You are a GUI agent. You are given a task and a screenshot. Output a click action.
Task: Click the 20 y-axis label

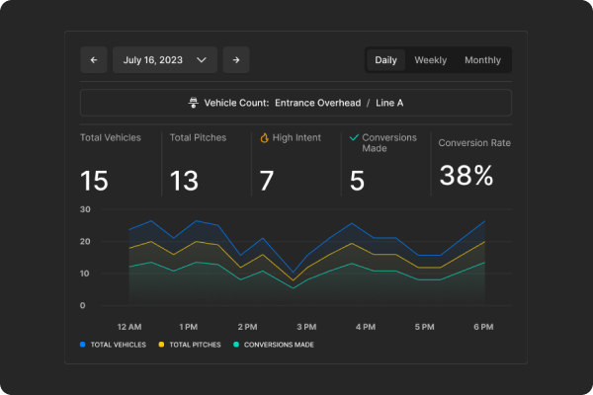point(85,242)
